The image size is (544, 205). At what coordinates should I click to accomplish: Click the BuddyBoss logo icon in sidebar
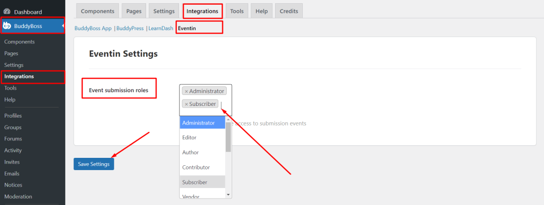point(7,26)
